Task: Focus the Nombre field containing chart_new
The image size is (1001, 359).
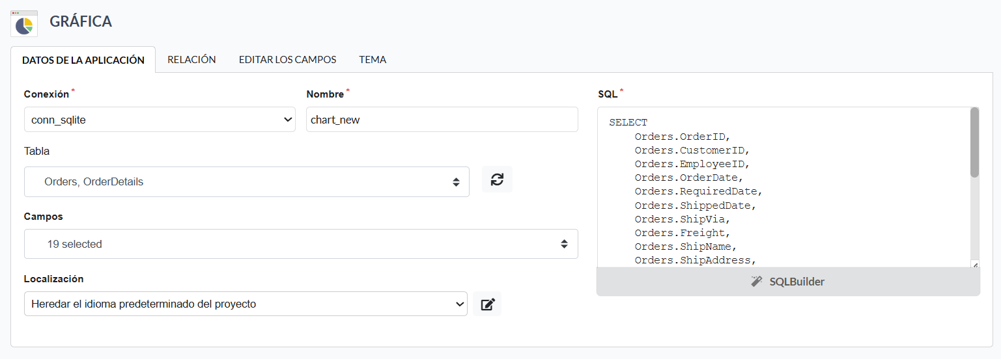Action: (442, 120)
